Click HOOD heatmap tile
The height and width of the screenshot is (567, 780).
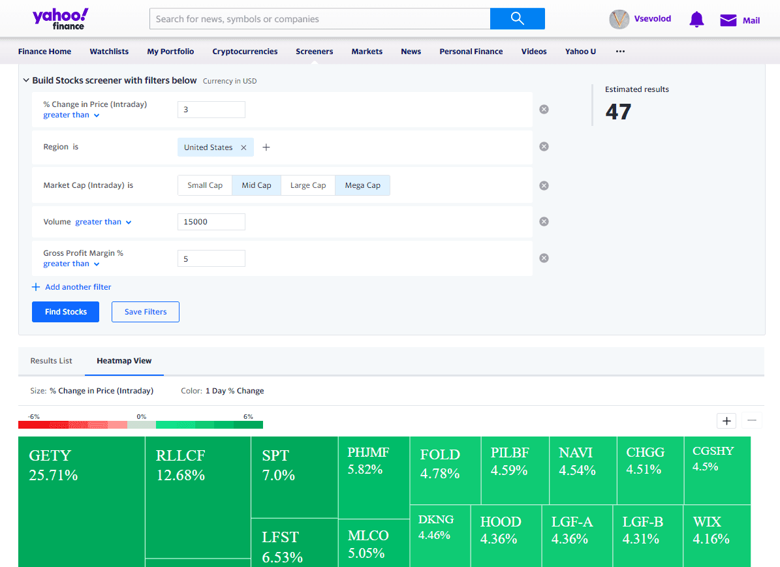(x=506, y=536)
